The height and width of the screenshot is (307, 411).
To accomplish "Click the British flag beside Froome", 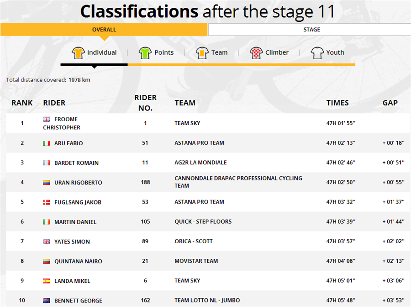I will coord(47,119).
